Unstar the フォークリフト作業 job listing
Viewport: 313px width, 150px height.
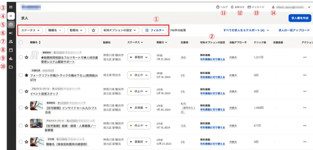coord(26,75)
